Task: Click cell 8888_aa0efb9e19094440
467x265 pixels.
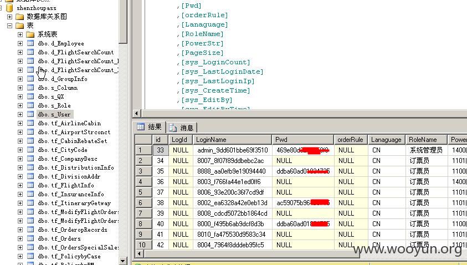Action: pos(232,171)
